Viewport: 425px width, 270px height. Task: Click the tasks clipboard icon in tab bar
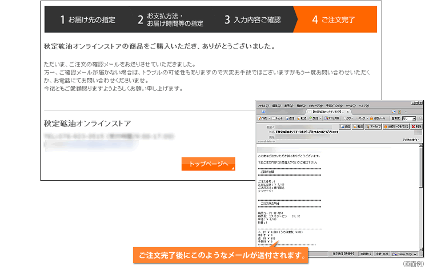click(399, 112)
